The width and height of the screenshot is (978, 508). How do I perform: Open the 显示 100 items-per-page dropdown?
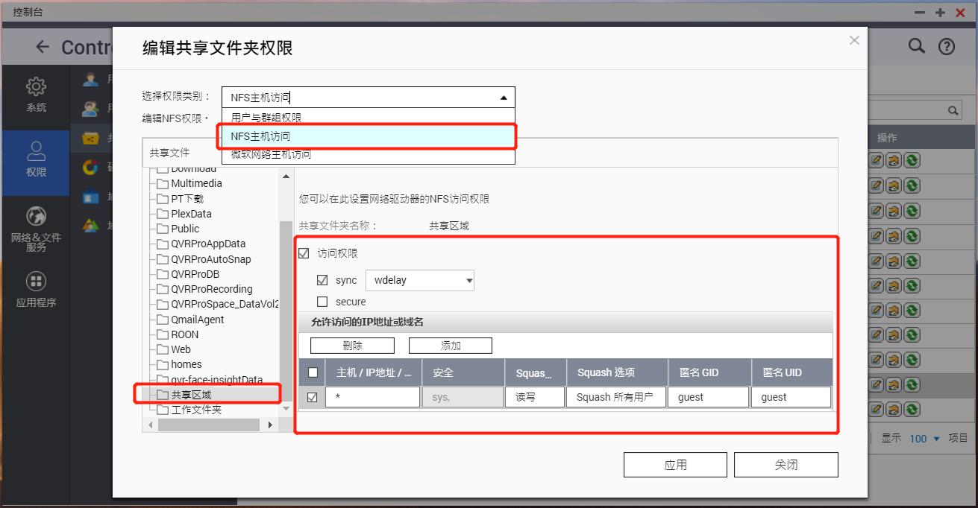tap(926, 439)
